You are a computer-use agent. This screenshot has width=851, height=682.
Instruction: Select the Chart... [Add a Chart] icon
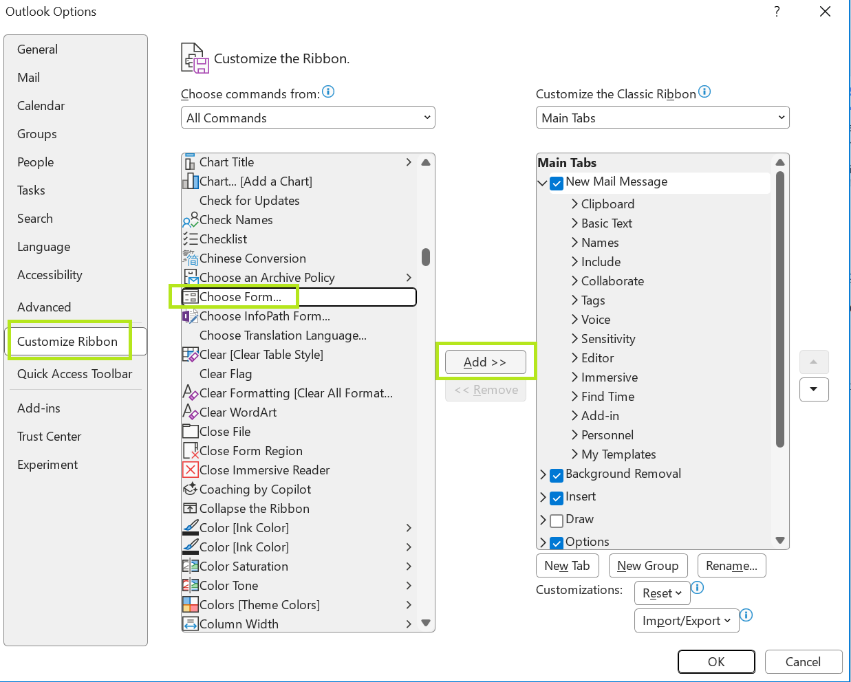tap(191, 181)
